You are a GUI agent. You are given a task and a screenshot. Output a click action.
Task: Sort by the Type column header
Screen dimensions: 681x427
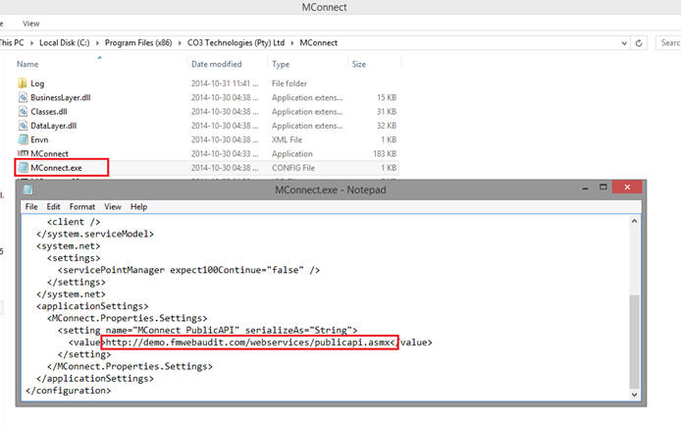click(x=281, y=64)
